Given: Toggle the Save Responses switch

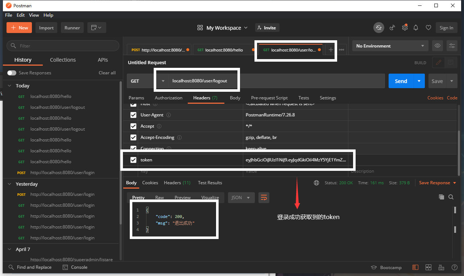Looking at the screenshot, I should click(x=12, y=73).
